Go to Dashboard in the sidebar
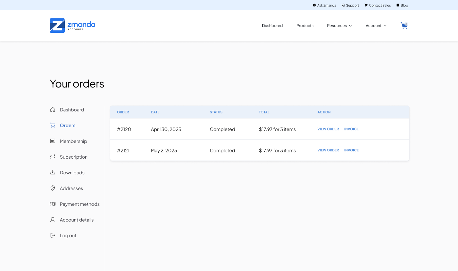 pyautogui.click(x=72, y=110)
